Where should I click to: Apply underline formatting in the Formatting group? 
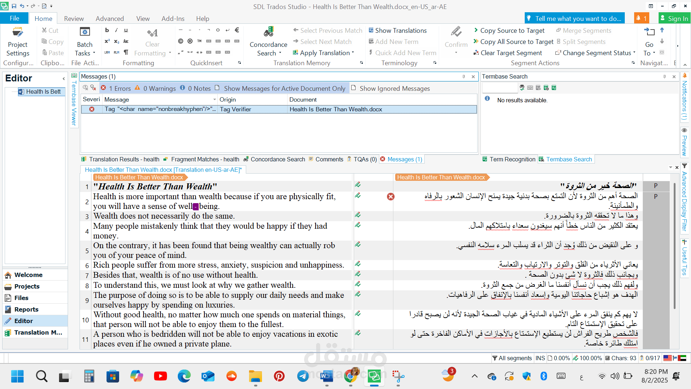[x=126, y=30]
